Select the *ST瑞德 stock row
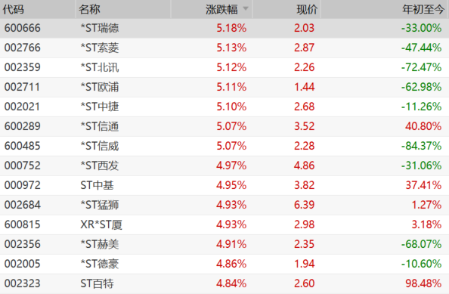This screenshot has height=294, width=449. pyautogui.click(x=224, y=28)
